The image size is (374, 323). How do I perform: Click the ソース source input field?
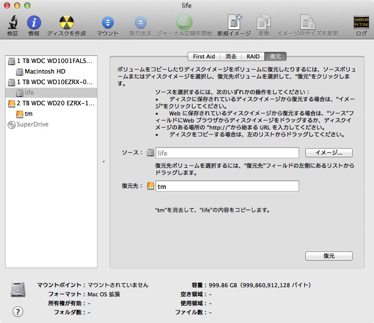227,153
